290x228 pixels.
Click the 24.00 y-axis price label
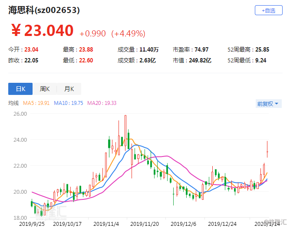click(20, 140)
